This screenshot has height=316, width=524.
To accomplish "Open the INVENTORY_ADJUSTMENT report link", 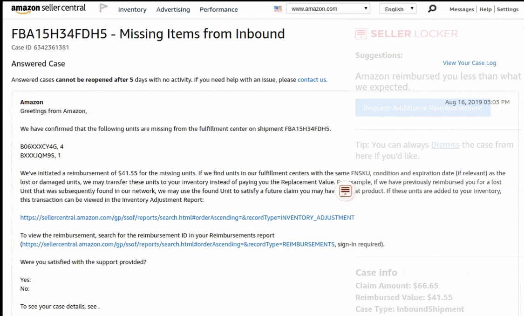I will click(x=188, y=218).
